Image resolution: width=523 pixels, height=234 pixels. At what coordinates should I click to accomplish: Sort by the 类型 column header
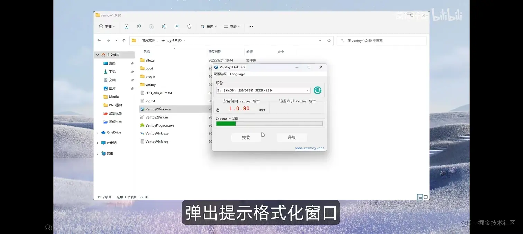(249, 52)
